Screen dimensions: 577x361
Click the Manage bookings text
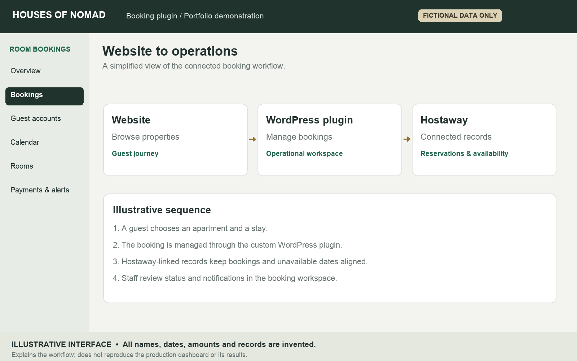[x=299, y=137]
